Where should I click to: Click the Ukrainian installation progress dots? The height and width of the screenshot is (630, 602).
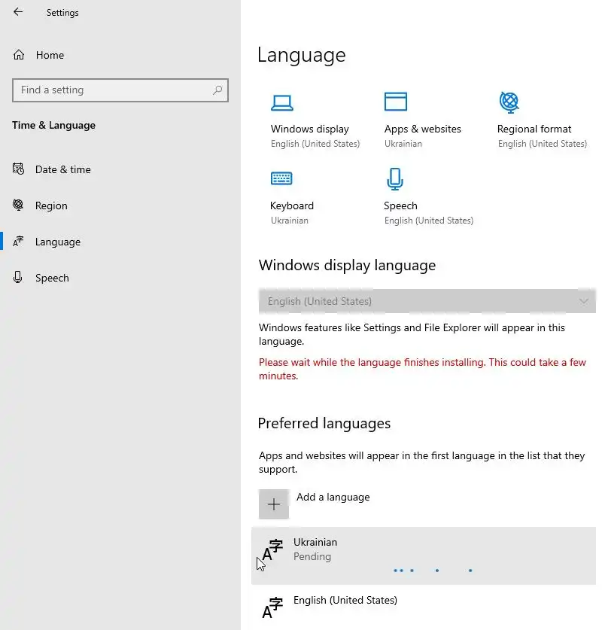tap(433, 570)
